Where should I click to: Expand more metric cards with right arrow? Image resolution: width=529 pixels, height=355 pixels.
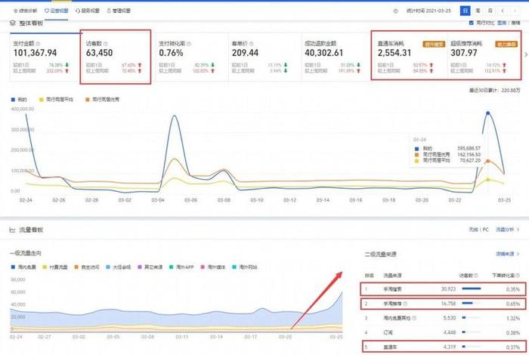[526, 54]
